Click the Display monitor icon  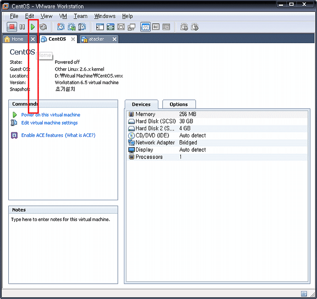[131, 150]
